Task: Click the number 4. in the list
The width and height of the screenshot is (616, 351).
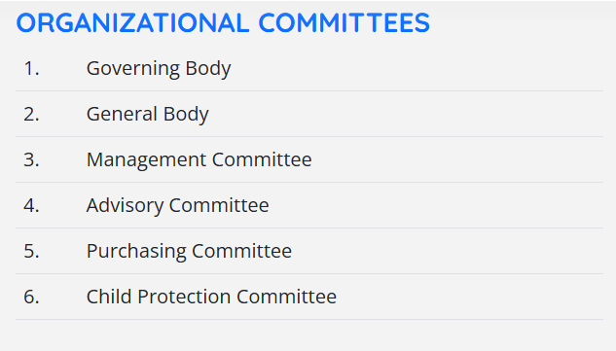Action: click(x=31, y=205)
